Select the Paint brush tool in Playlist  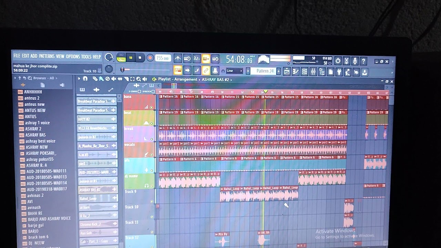[101, 79]
